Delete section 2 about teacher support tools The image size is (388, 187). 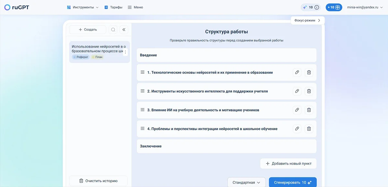click(309, 91)
